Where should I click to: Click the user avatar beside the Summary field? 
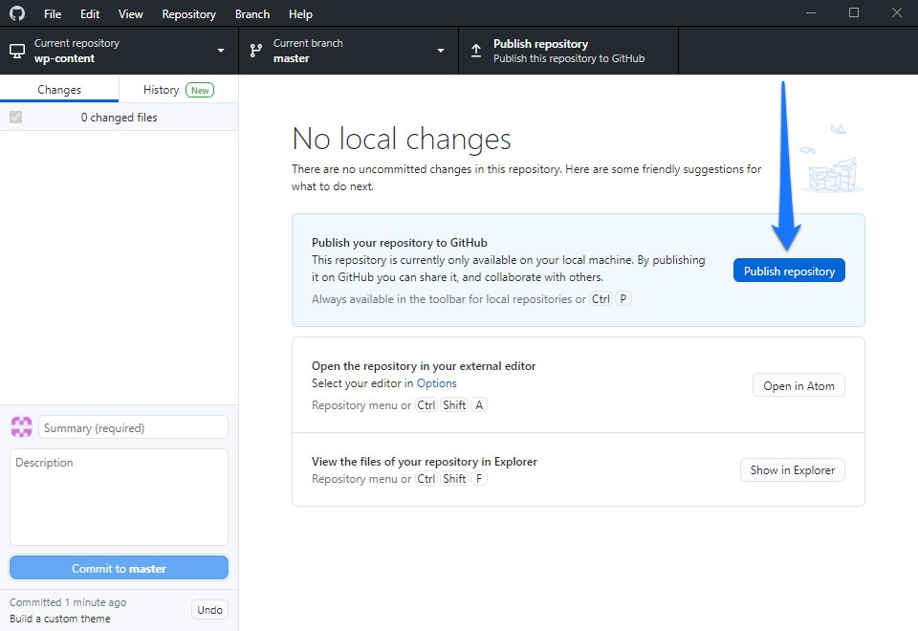pos(21,427)
